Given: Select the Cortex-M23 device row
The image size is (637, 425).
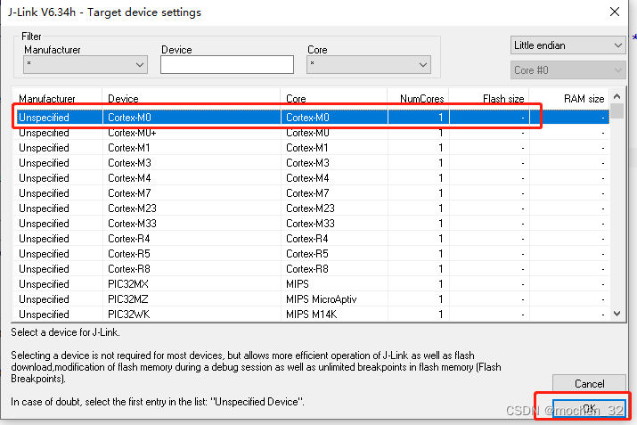Looking at the screenshot, I should coord(312,208).
